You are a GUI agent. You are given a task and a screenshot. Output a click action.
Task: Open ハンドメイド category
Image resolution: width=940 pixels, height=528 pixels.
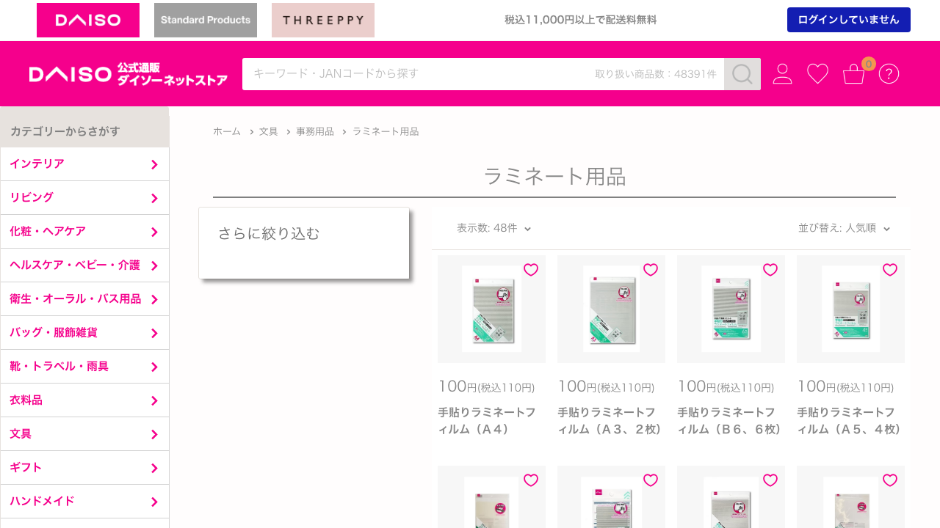click(84, 502)
